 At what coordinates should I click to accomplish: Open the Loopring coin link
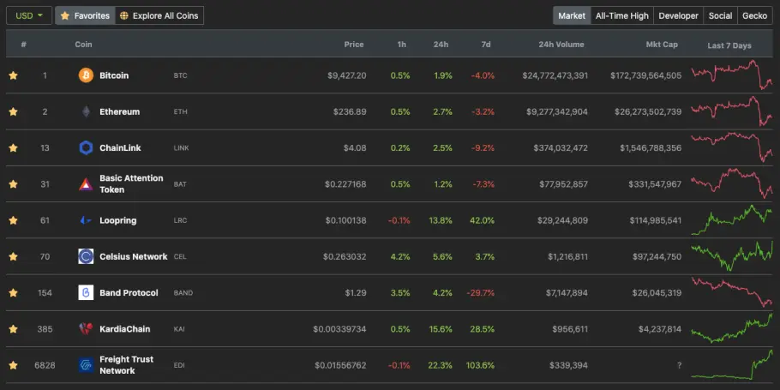tap(118, 220)
